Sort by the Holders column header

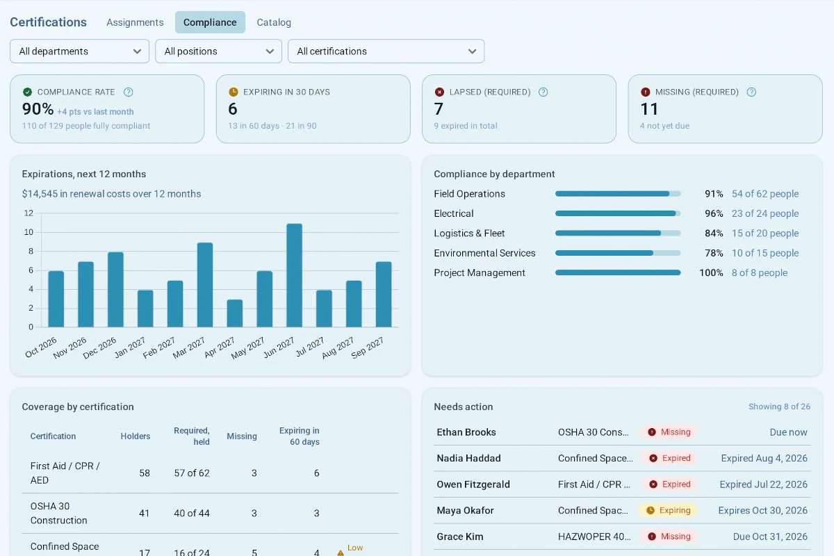[x=135, y=436]
